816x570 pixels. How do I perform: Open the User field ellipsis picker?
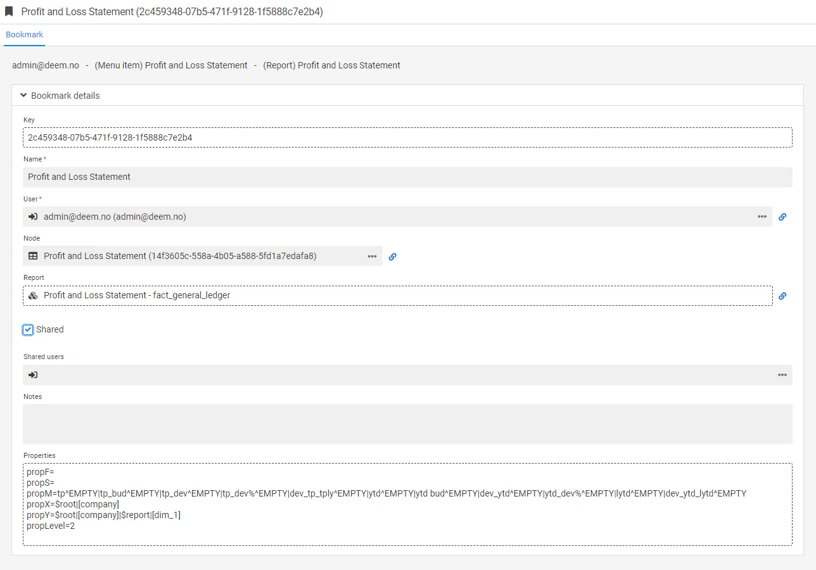point(762,217)
